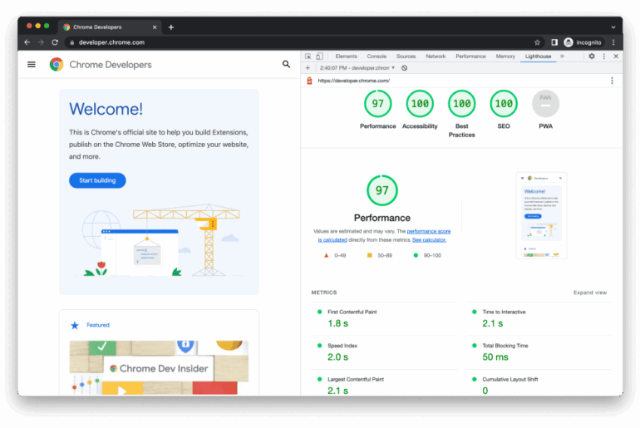This screenshot has width=640, height=428.
Task: Click the Incognito profile indicator
Action: coord(583,42)
